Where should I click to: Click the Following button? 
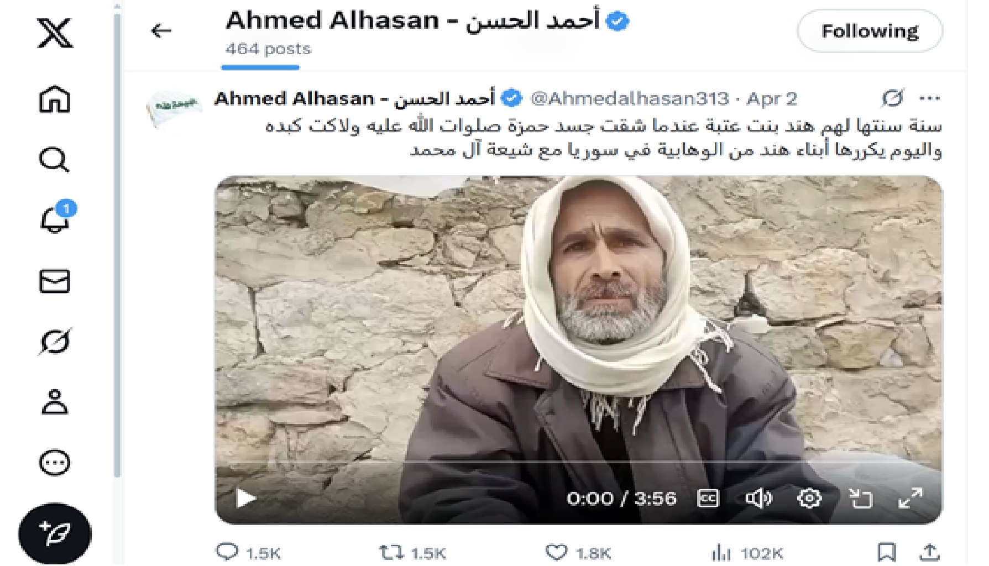[x=870, y=32]
